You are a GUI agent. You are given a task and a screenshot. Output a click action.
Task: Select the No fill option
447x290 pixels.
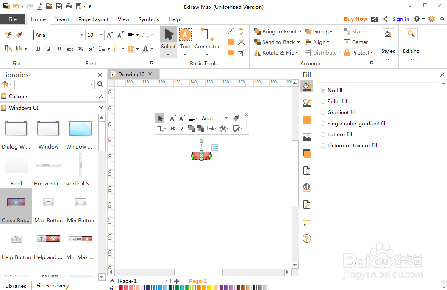pyautogui.click(x=332, y=90)
